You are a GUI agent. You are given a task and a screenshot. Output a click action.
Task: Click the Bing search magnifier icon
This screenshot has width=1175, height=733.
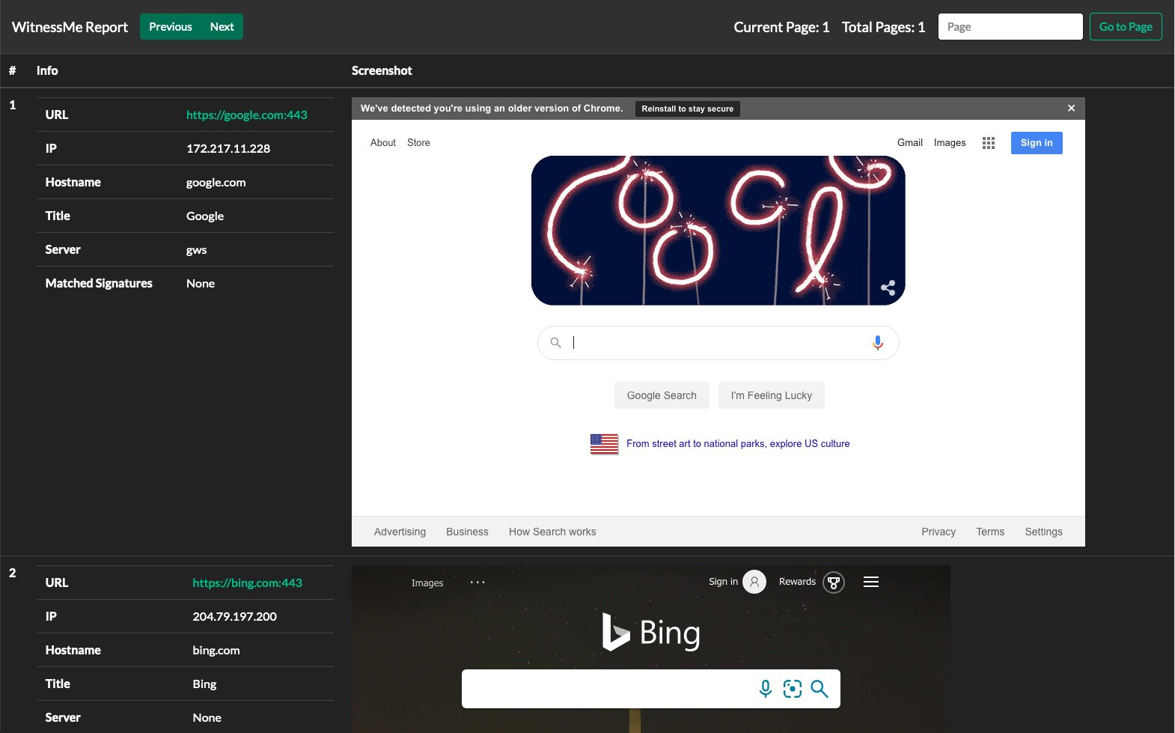click(820, 689)
